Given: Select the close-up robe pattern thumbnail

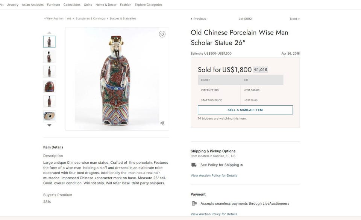Looking at the screenshot, I should (x=49, y=87).
